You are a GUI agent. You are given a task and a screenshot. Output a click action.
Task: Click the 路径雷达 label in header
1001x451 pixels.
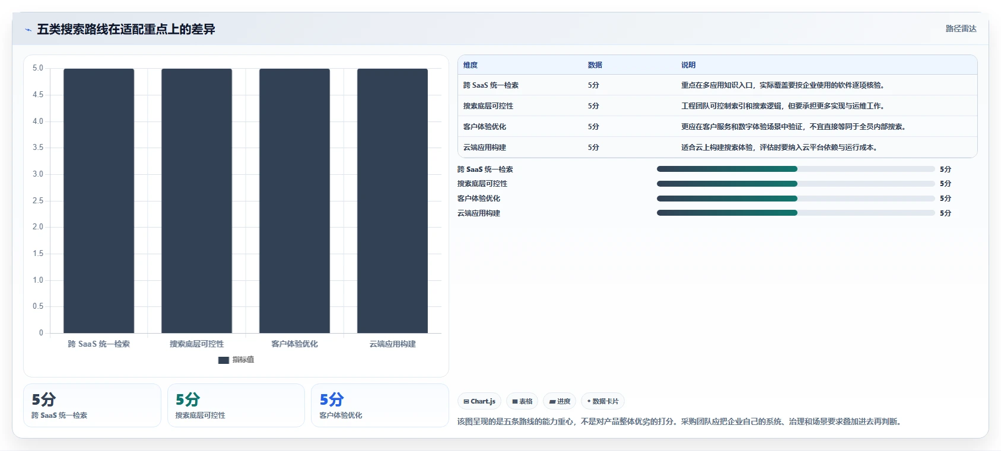pos(961,28)
